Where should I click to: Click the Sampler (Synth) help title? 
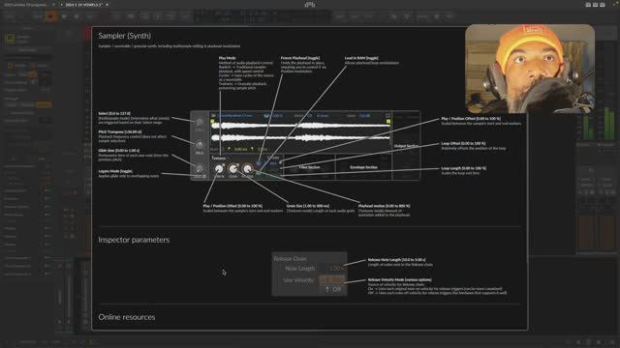[x=125, y=36]
